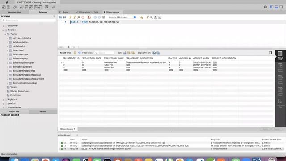Toggle result side panel icon

click(x=270, y=53)
